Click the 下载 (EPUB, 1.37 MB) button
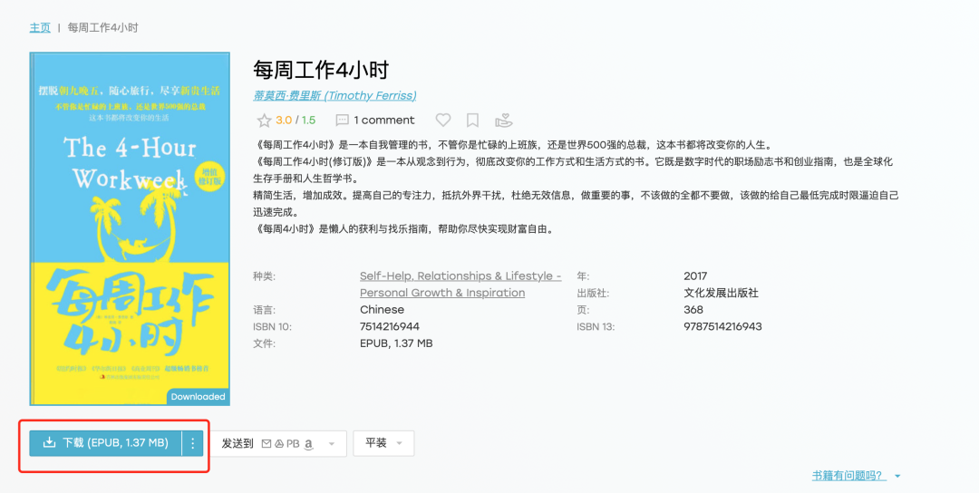The height and width of the screenshot is (493, 979). click(x=105, y=443)
